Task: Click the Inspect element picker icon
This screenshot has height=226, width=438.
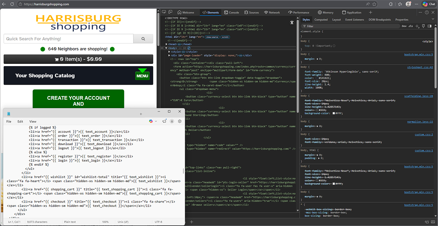Action: (164, 12)
